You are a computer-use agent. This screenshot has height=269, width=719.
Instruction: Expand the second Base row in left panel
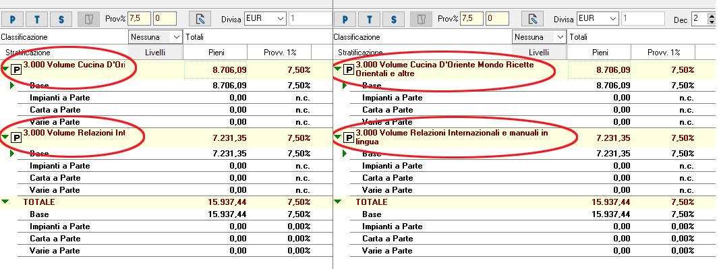pos(12,153)
